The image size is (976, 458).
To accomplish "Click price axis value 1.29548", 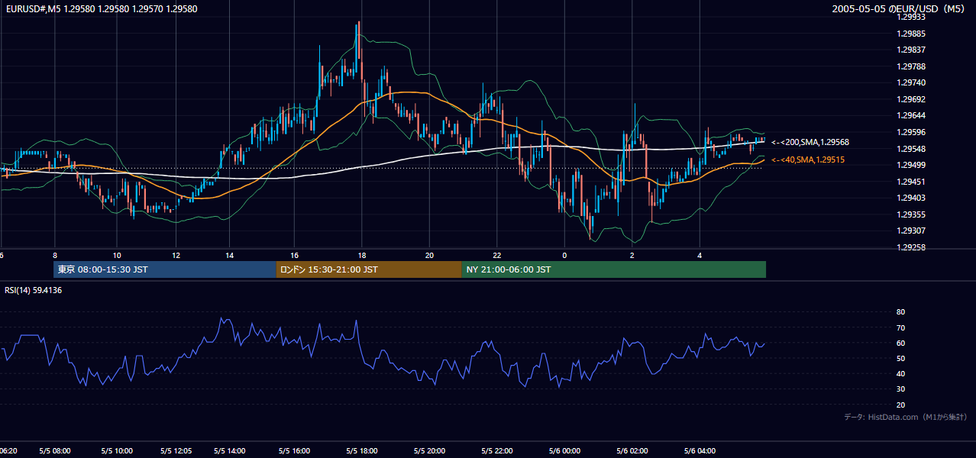I will 912,149.
